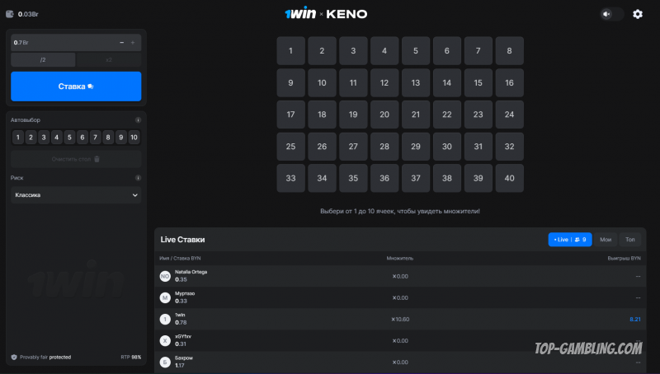660x374 pixels.
Task: Select cell number 20 on the grid
Action: (x=384, y=115)
